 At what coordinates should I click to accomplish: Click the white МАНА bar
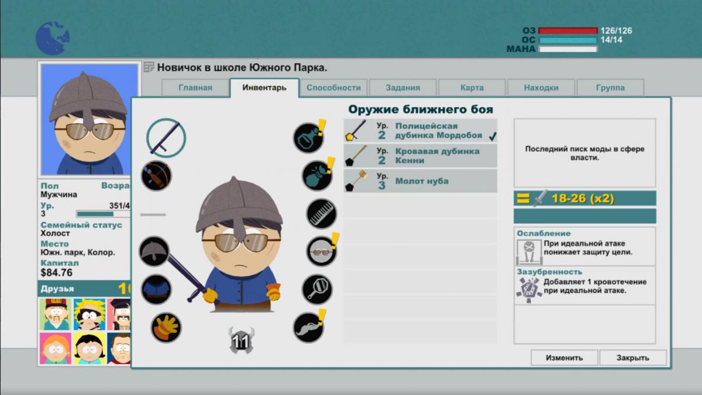point(568,50)
